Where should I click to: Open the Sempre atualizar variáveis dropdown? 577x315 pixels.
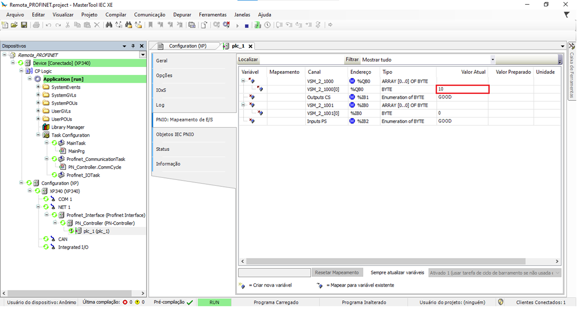click(x=557, y=273)
